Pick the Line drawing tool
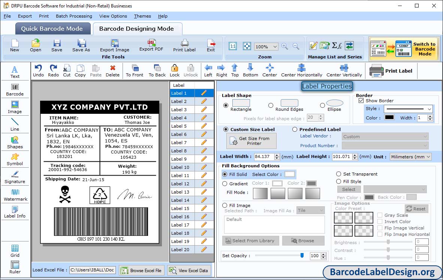The image size is (443, 280). pos(15,125)
